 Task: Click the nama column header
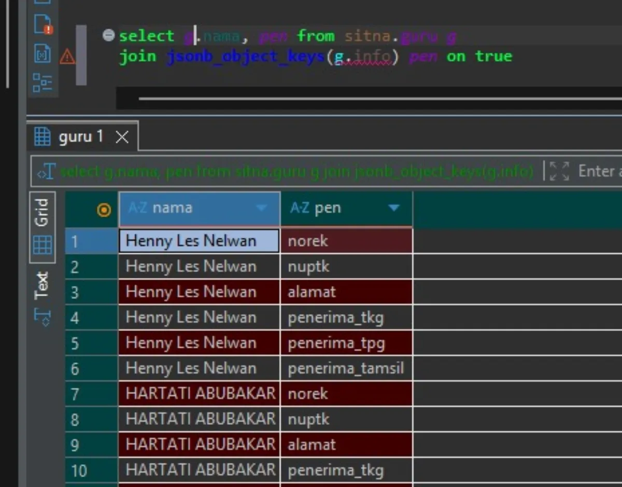pyautogui.click(x=200, y=209)
